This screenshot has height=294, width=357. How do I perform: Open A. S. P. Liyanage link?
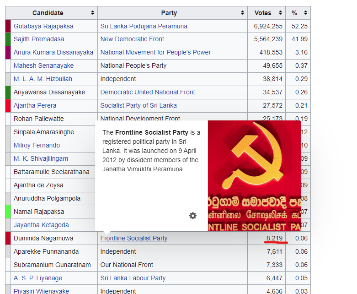(x=38, y=278)
